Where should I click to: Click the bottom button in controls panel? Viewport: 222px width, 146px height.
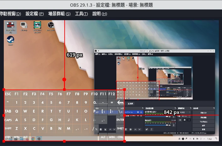tap(203, 129)
